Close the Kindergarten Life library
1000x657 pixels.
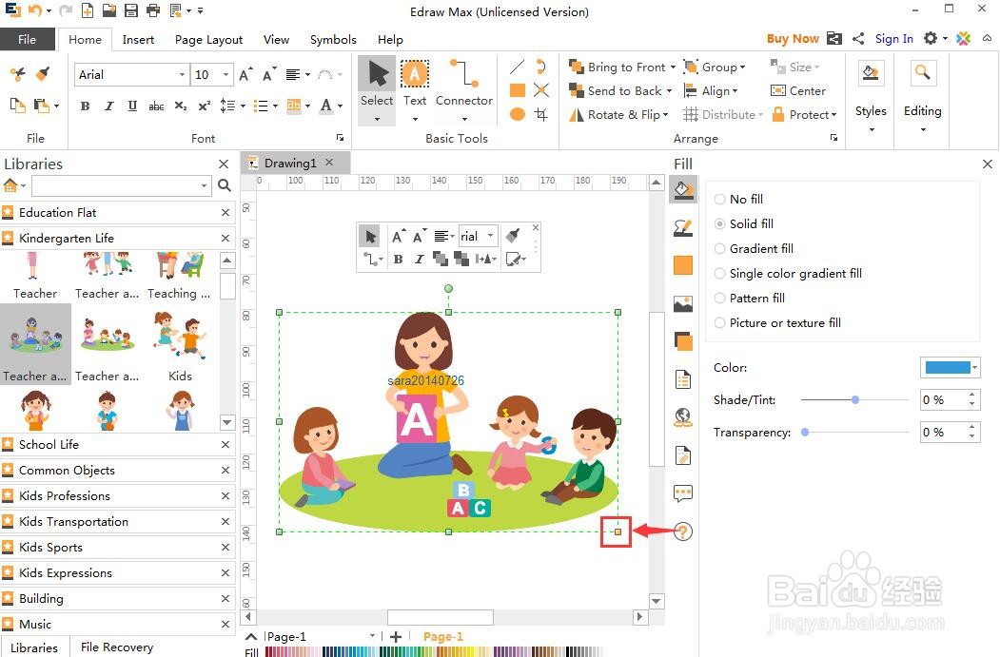click(225, 238)
